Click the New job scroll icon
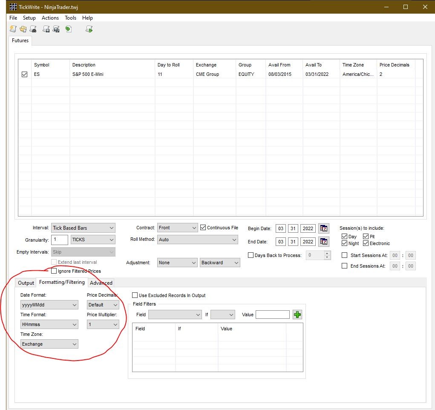 pos(13,29)
